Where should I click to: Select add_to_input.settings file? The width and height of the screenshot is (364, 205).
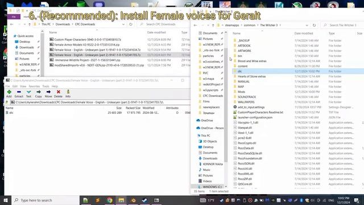tap(251, 107)
